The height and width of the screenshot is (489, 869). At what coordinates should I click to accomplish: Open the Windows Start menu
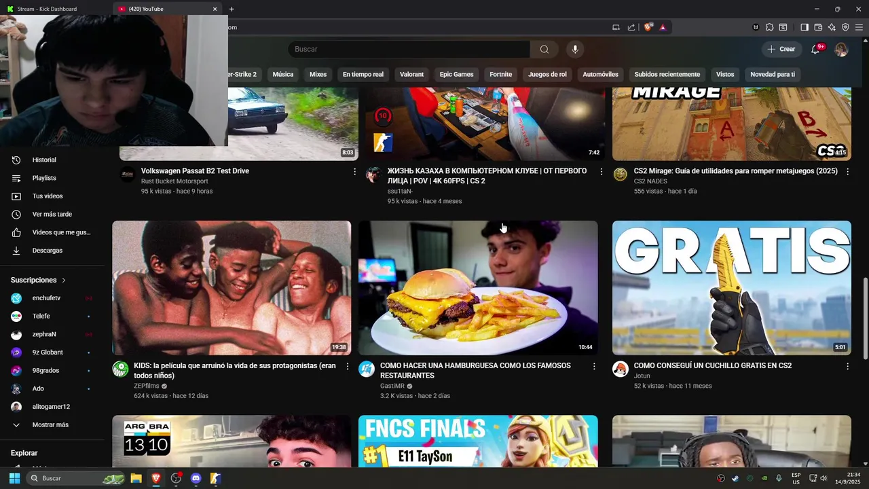point(14,478)
